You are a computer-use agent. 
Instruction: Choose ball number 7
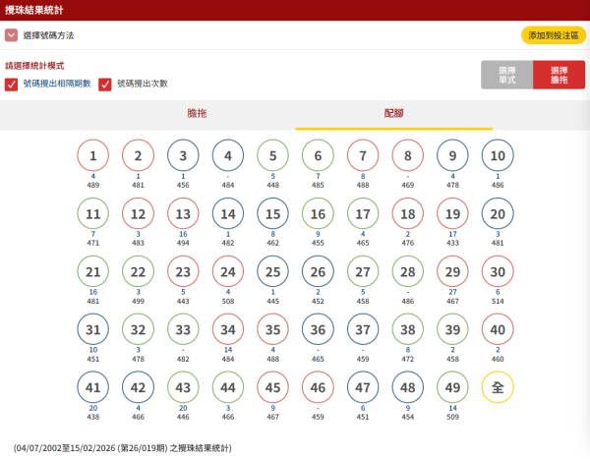pos(363,155)
